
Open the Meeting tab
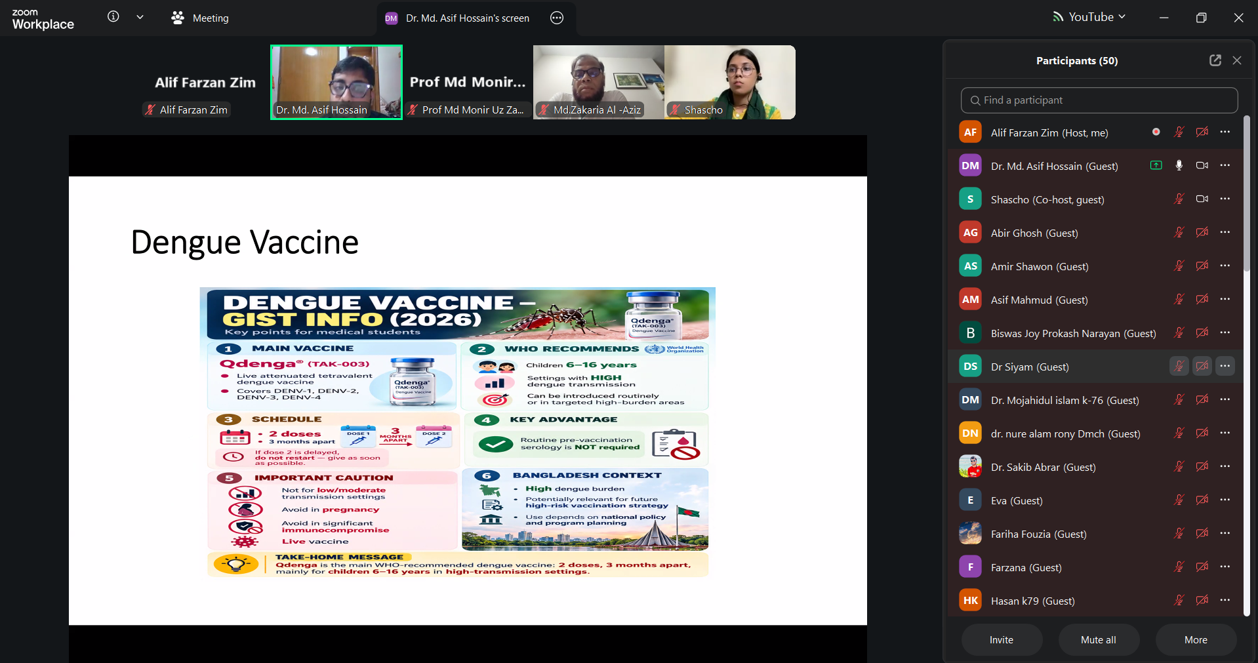pyautogui.click(x=199, y=18)
